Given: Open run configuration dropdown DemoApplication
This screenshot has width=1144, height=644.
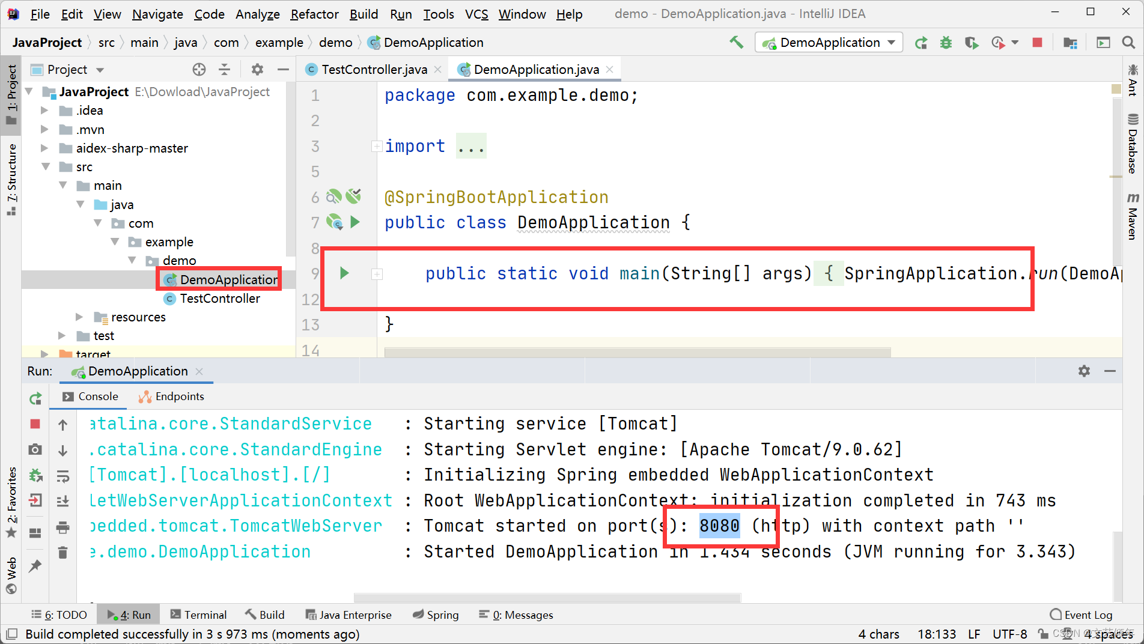Looking at the screenshot, I should click(829, 43).
